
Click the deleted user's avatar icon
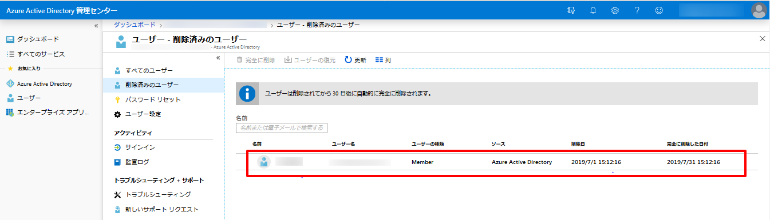click(264, 162)
